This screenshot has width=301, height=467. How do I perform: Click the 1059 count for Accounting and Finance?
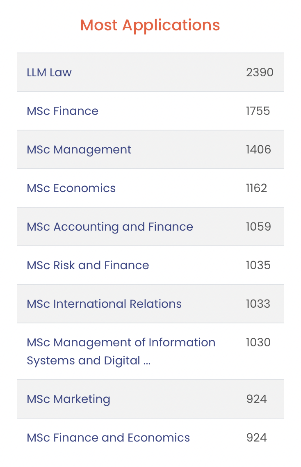pos(258,227)
